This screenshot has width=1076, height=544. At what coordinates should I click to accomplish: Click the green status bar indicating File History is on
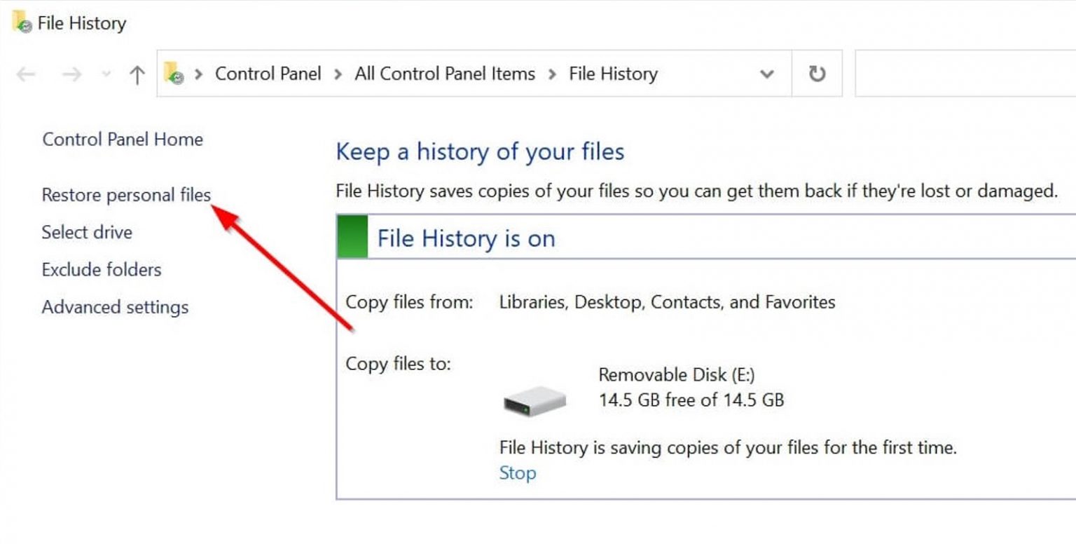[352, 238]
